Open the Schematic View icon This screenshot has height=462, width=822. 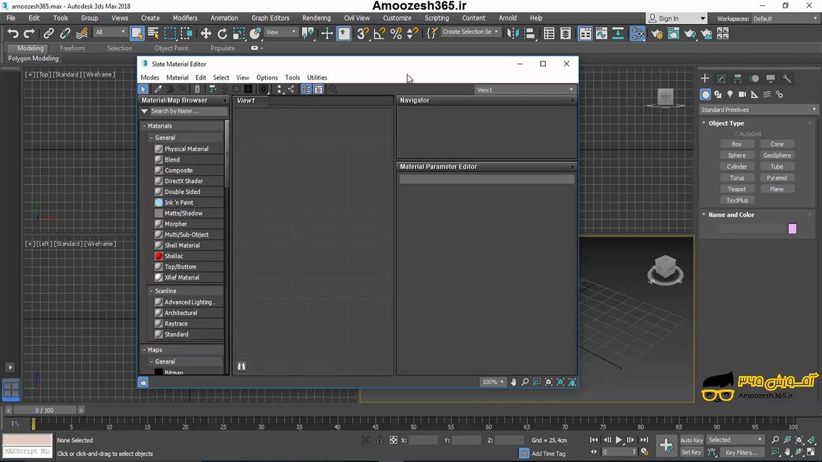[618, 33]
